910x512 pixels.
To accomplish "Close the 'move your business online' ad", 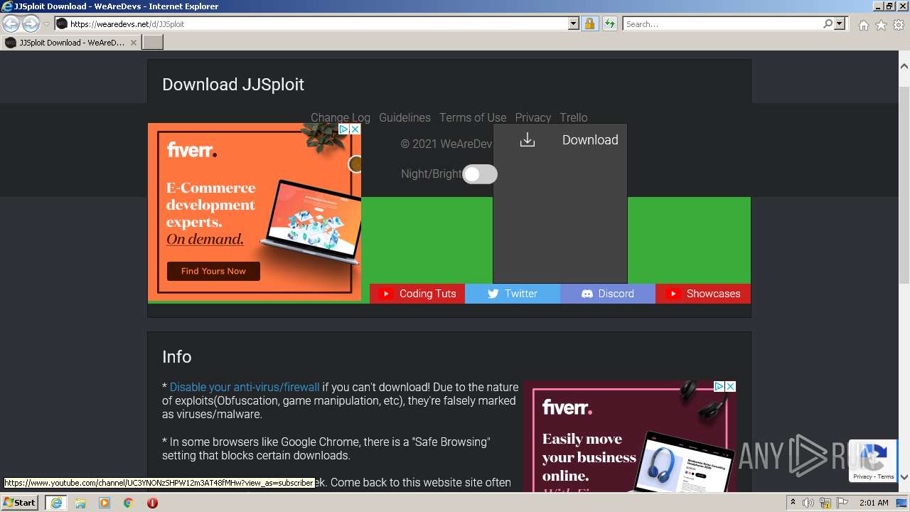I will point(730,387).
